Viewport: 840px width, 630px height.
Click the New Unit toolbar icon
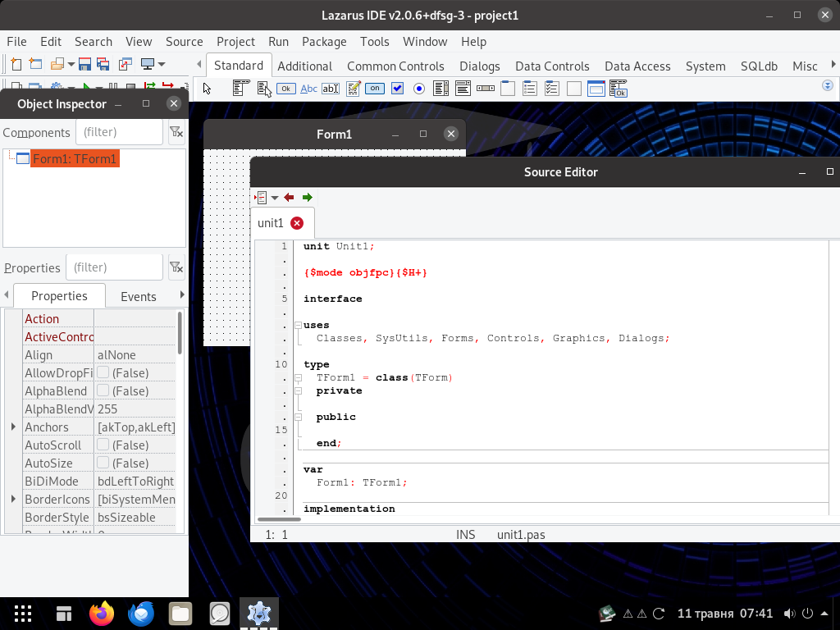[16, 64]
